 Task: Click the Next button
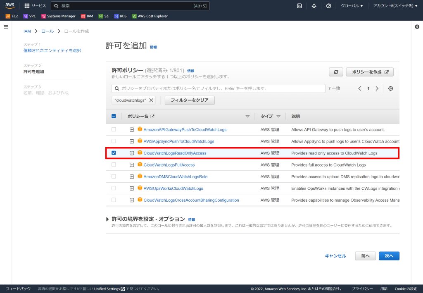coord(389,256)
